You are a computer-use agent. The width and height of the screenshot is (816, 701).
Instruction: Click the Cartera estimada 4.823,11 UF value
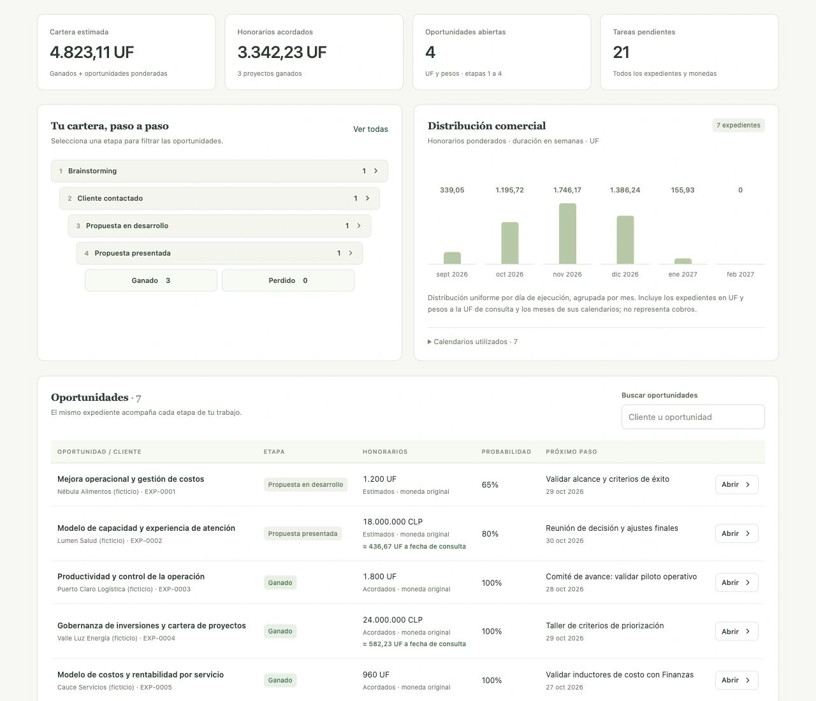click(x=92, y=52)
